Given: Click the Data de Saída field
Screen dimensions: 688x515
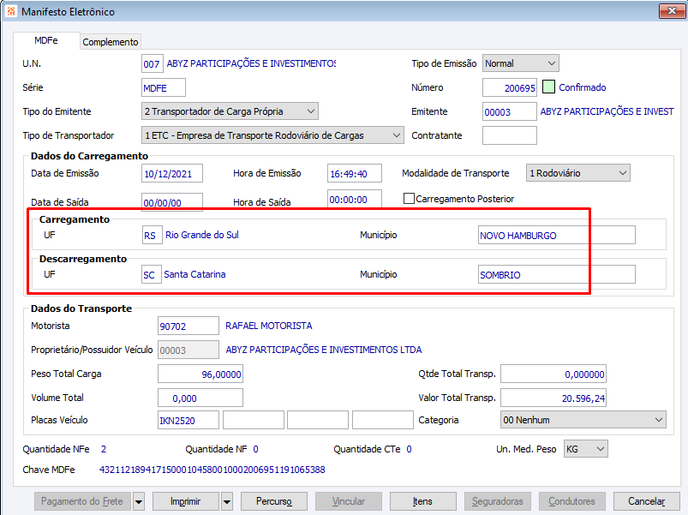Looking at the screenshot, I should point(172,202).
